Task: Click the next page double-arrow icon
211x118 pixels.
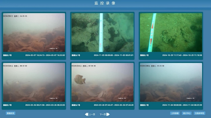Action: 108,114
